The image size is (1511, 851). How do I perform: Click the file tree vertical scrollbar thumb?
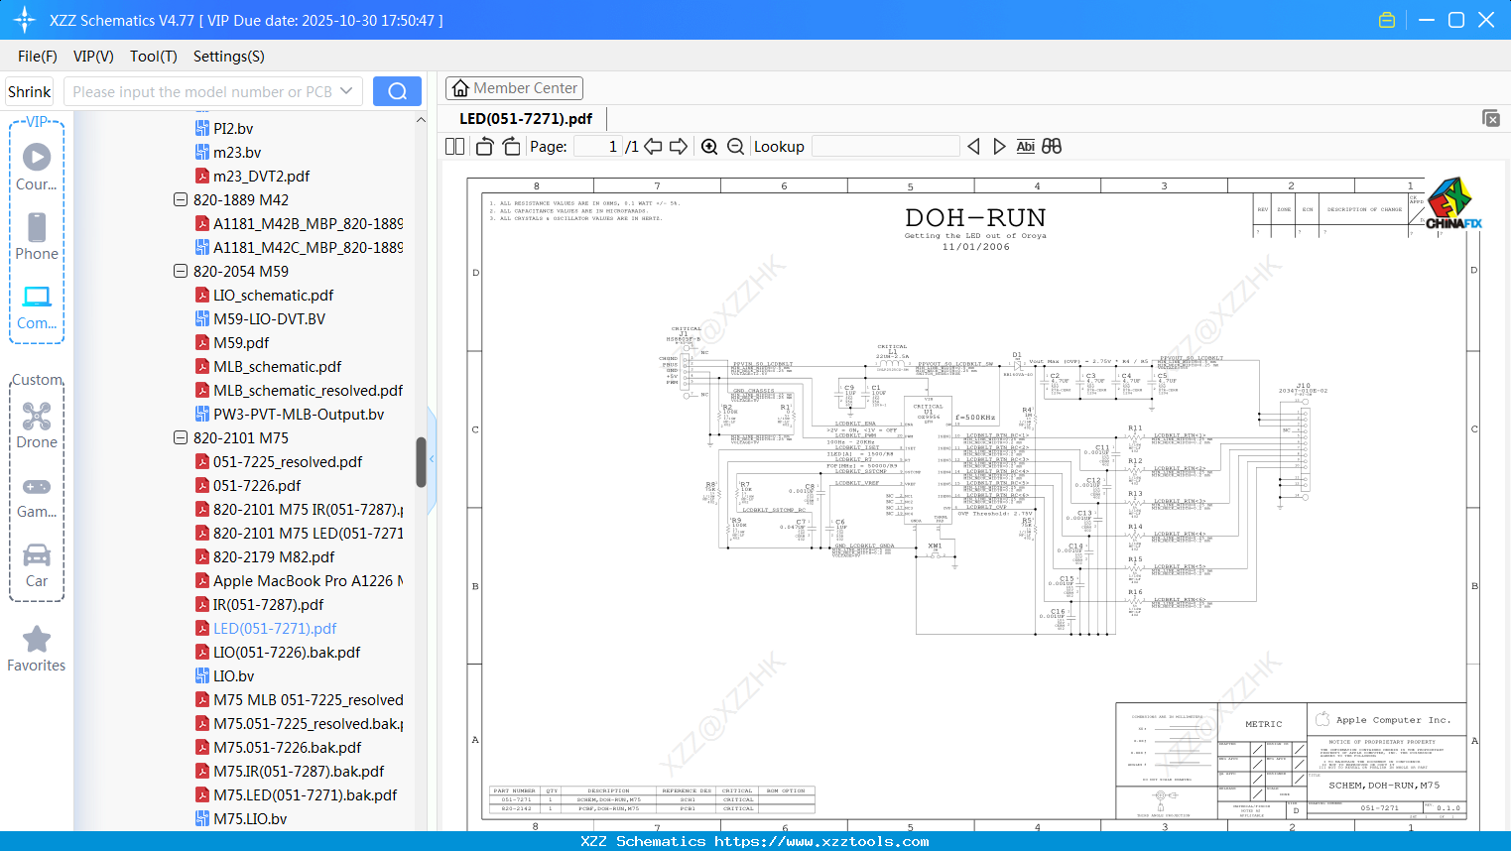(x=421, y=462)
